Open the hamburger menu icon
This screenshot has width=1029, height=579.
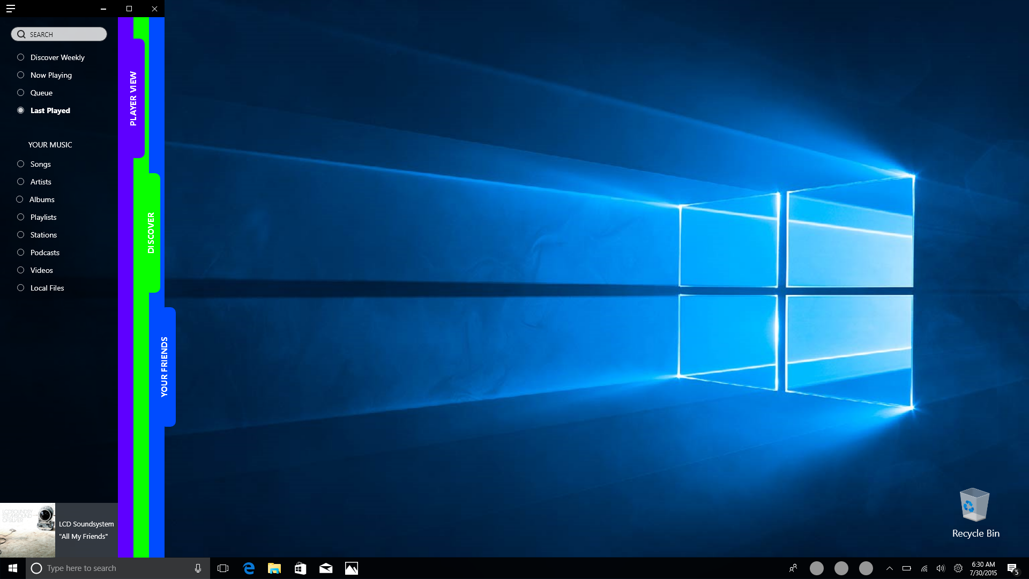(x=11, y=9)
